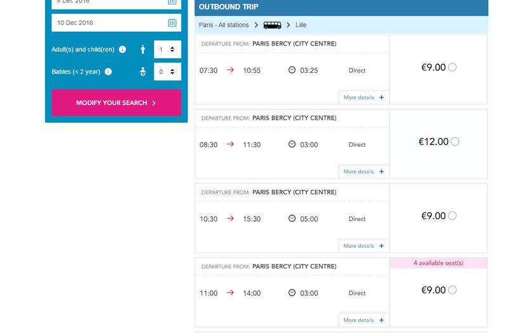Select the €9.00 fare for 07:30 departure
Image resolution: width=520 pixels, height=333 pixels.
(x=452, y=67)
